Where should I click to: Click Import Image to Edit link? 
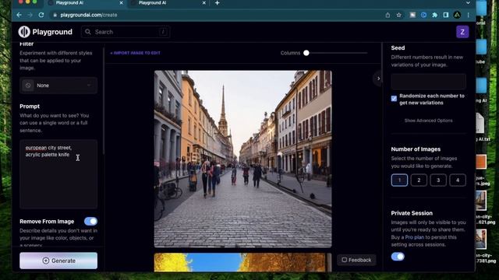(135, 53)
